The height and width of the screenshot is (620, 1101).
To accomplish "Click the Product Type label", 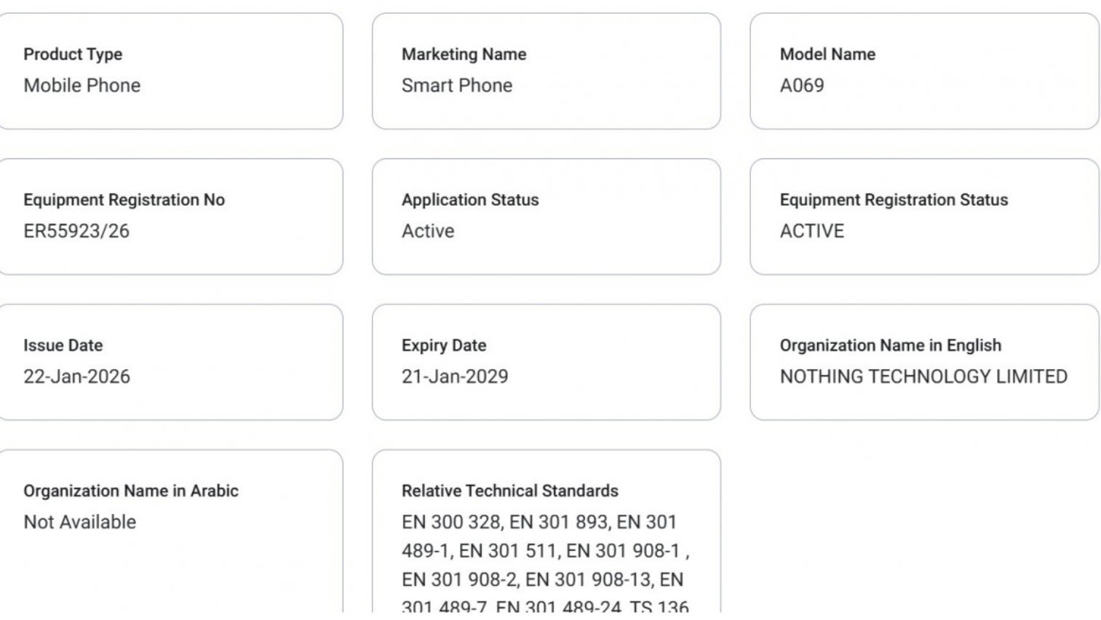I will pos(73,55).
